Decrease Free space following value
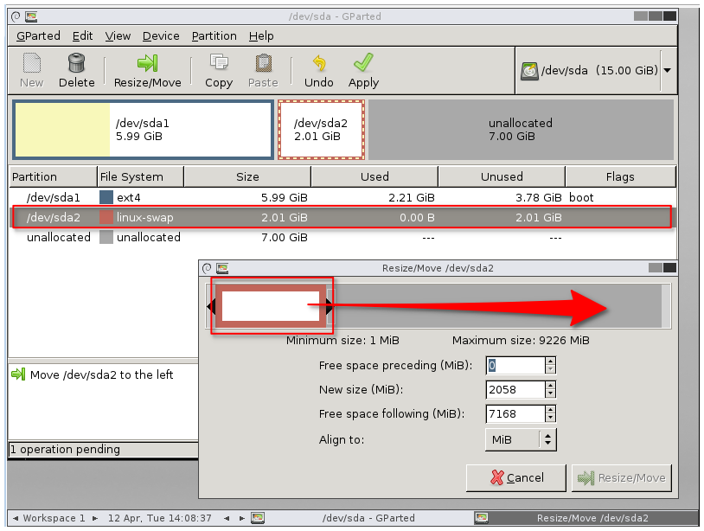This screenshot has height=531, width=704. 551,418
